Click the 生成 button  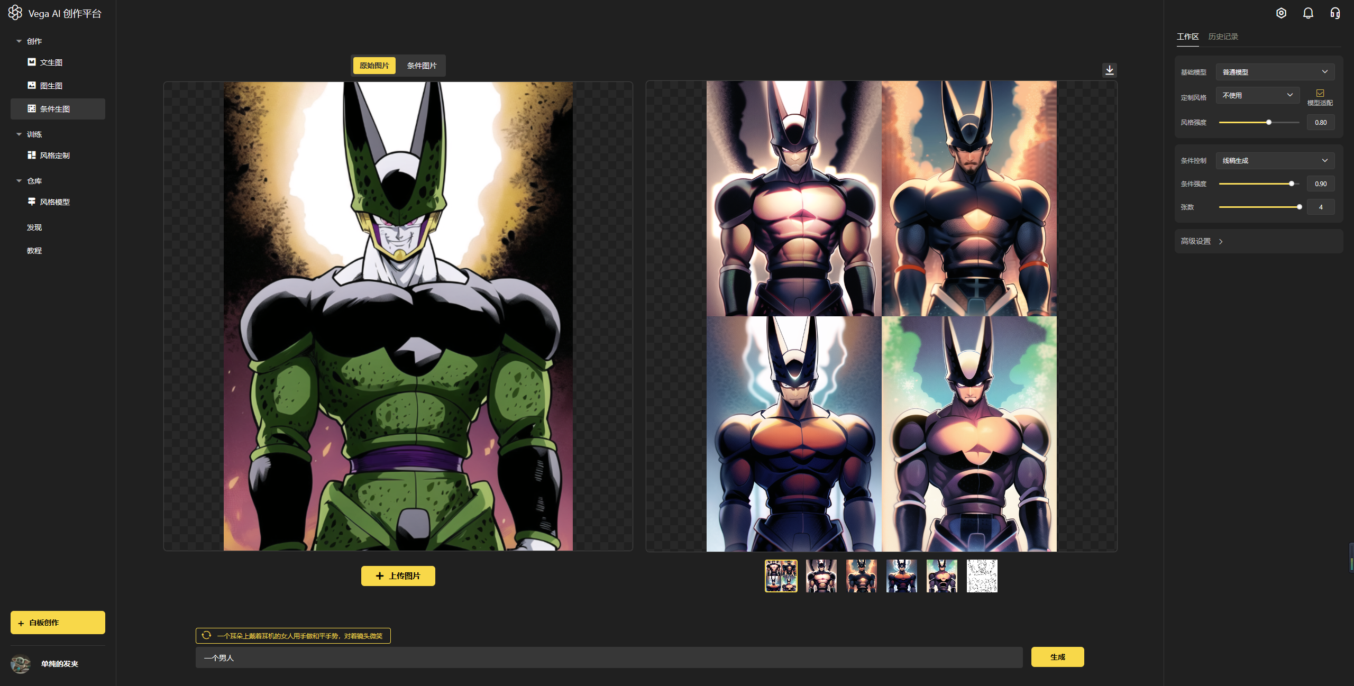[x=1057, y=657]
